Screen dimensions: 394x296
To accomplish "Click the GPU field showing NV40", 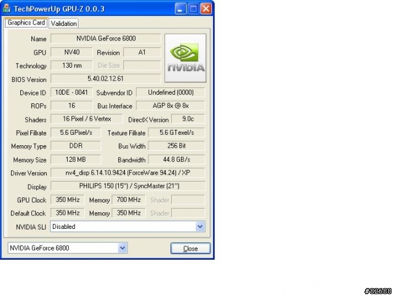I will pos(71,52).
